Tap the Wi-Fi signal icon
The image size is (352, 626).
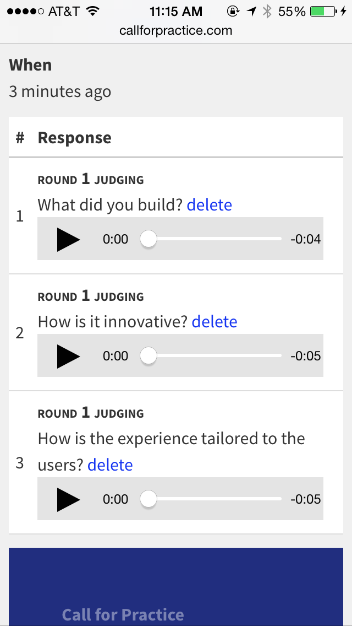pos(93,11)
